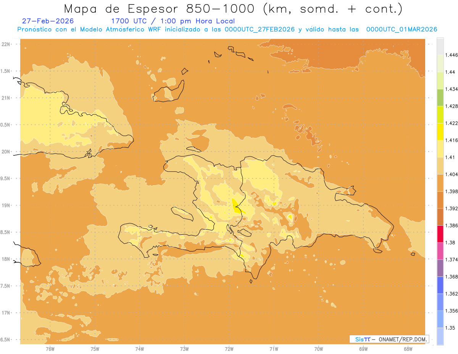Click the '75W' longitude label
The height and width of the screenshot is (354, 458).
[95, 349]
